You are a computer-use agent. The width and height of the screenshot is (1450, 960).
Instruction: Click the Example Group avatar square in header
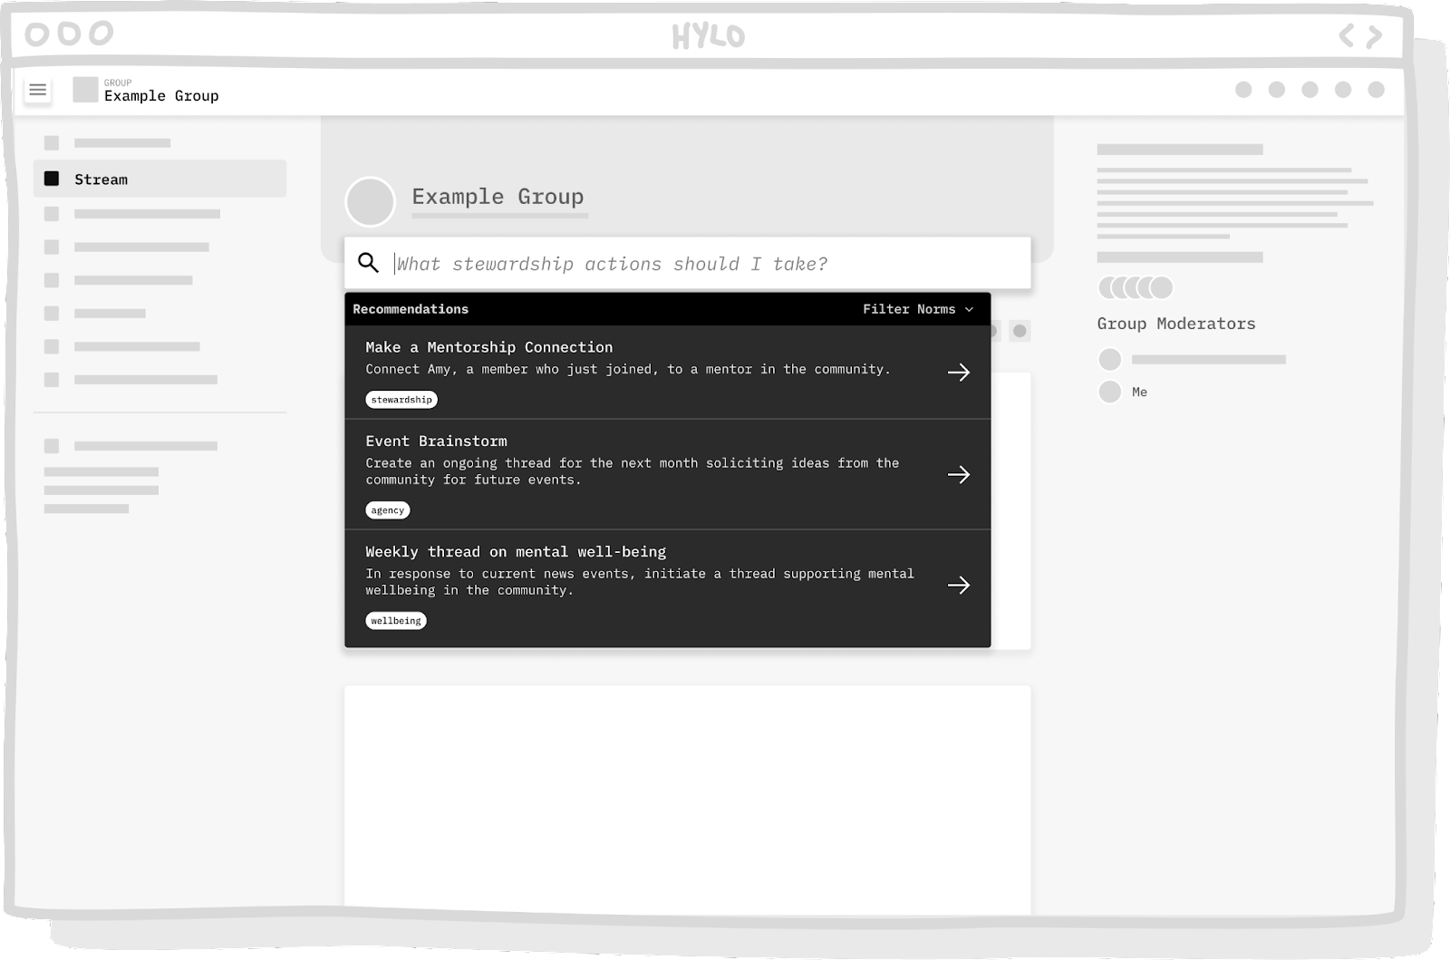click(85, 89)
